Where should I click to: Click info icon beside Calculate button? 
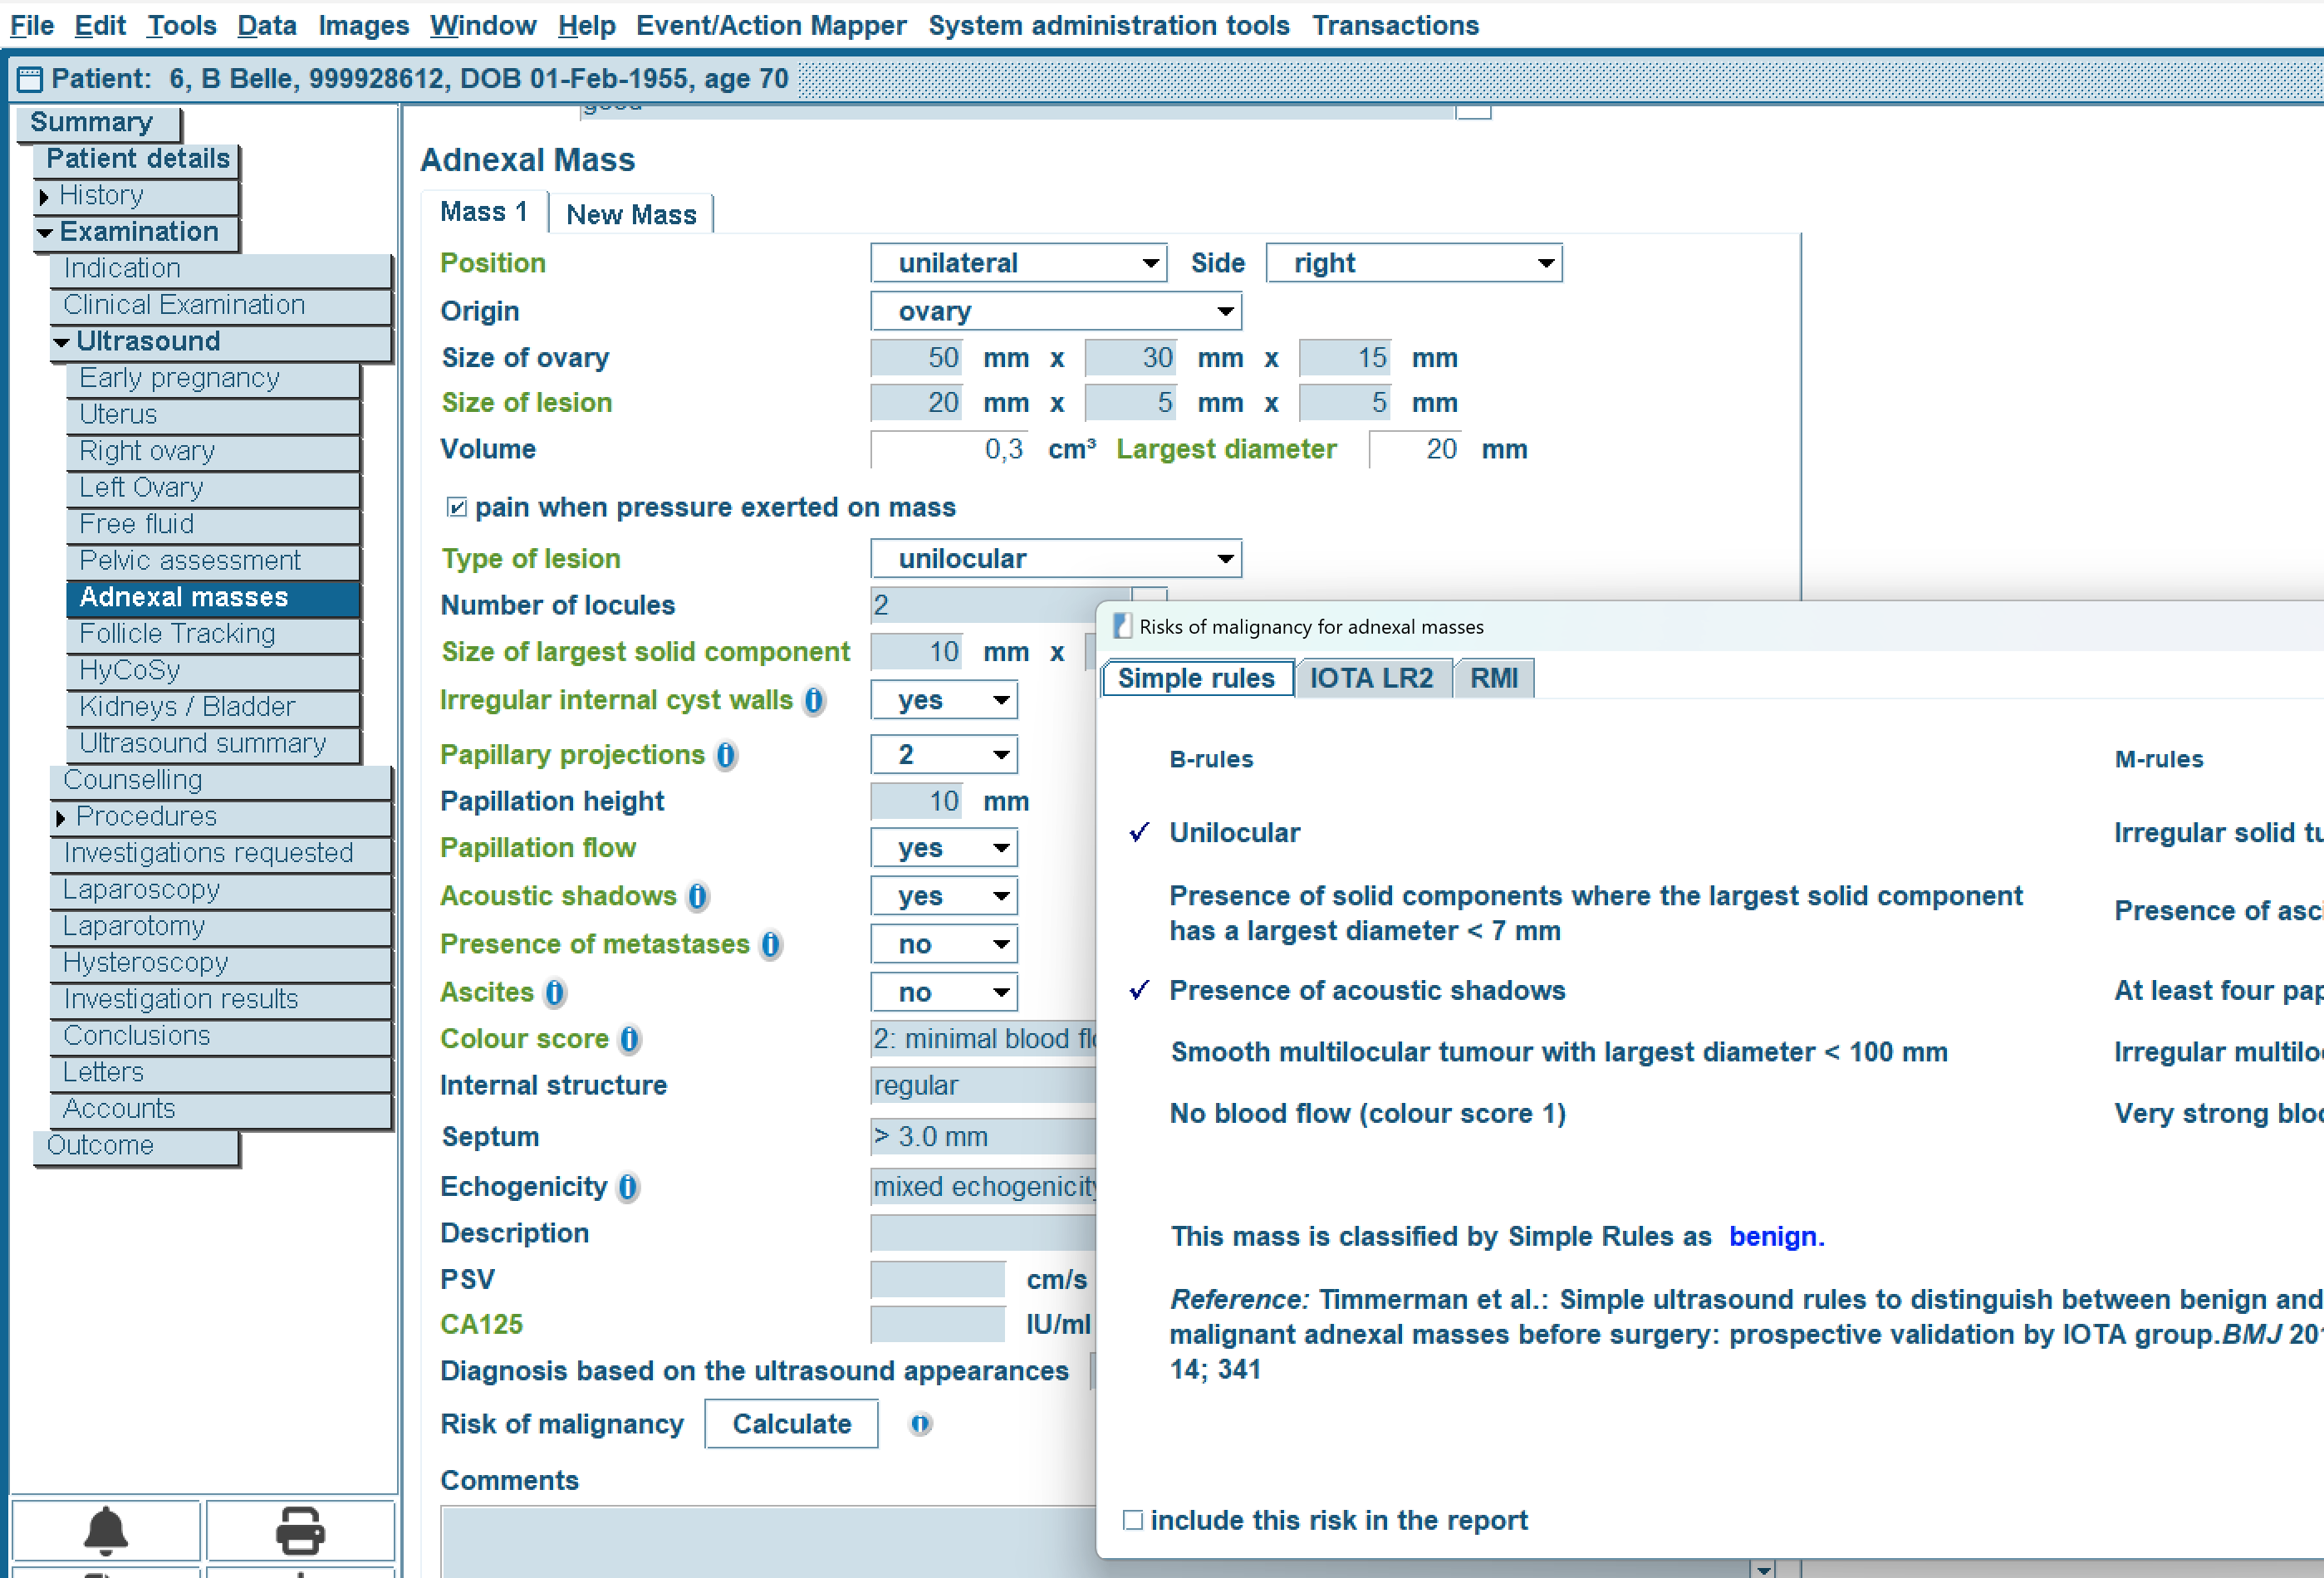920,1424
